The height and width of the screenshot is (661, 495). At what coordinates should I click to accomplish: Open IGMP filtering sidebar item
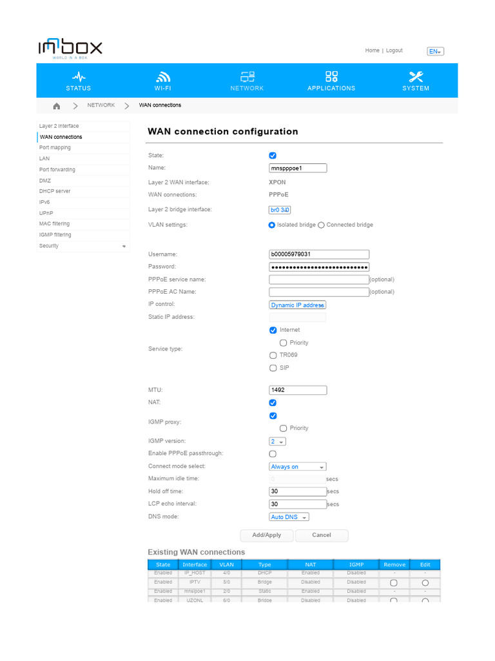(x=83, y=235)
